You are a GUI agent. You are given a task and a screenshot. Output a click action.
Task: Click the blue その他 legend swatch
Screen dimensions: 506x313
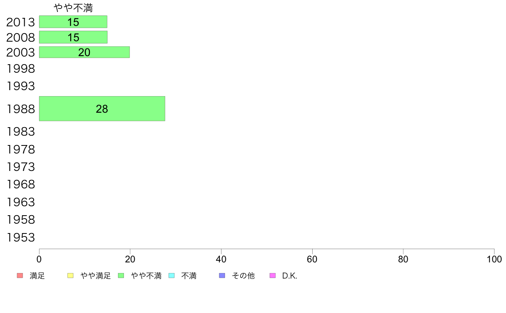coord(222,276)
